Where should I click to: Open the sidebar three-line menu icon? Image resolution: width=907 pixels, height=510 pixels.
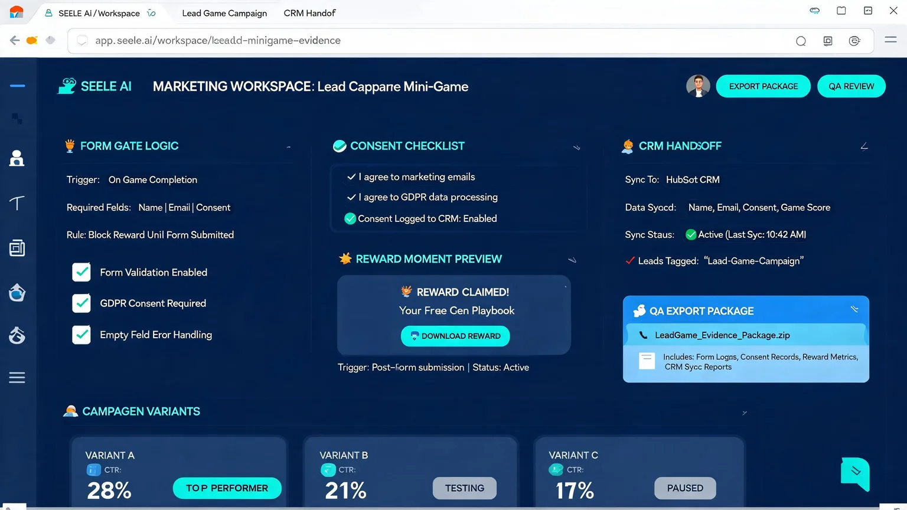coord(17,378)
